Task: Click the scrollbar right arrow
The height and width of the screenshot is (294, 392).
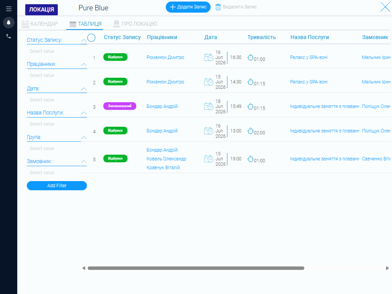Action: (387, 268)
